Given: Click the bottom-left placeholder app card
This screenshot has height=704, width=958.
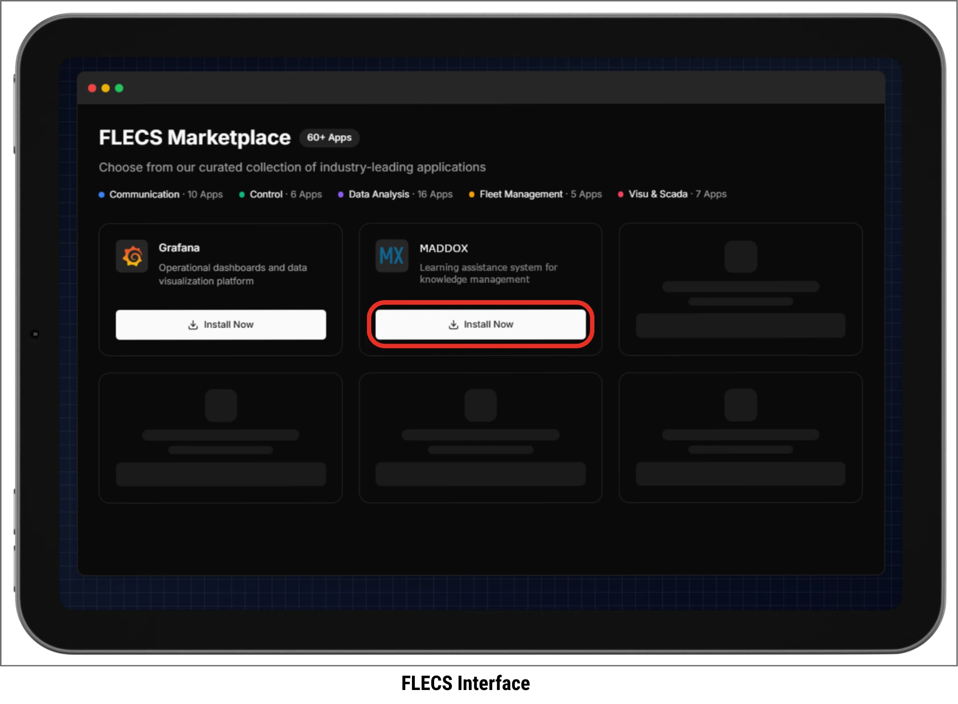Looking at the screenshot, I should click(221, 437).
